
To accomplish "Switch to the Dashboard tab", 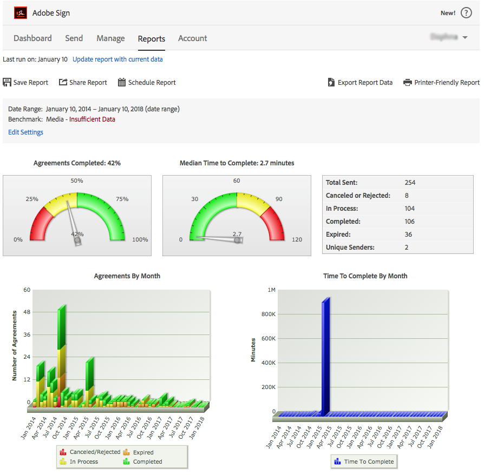I will pos(32,38).
